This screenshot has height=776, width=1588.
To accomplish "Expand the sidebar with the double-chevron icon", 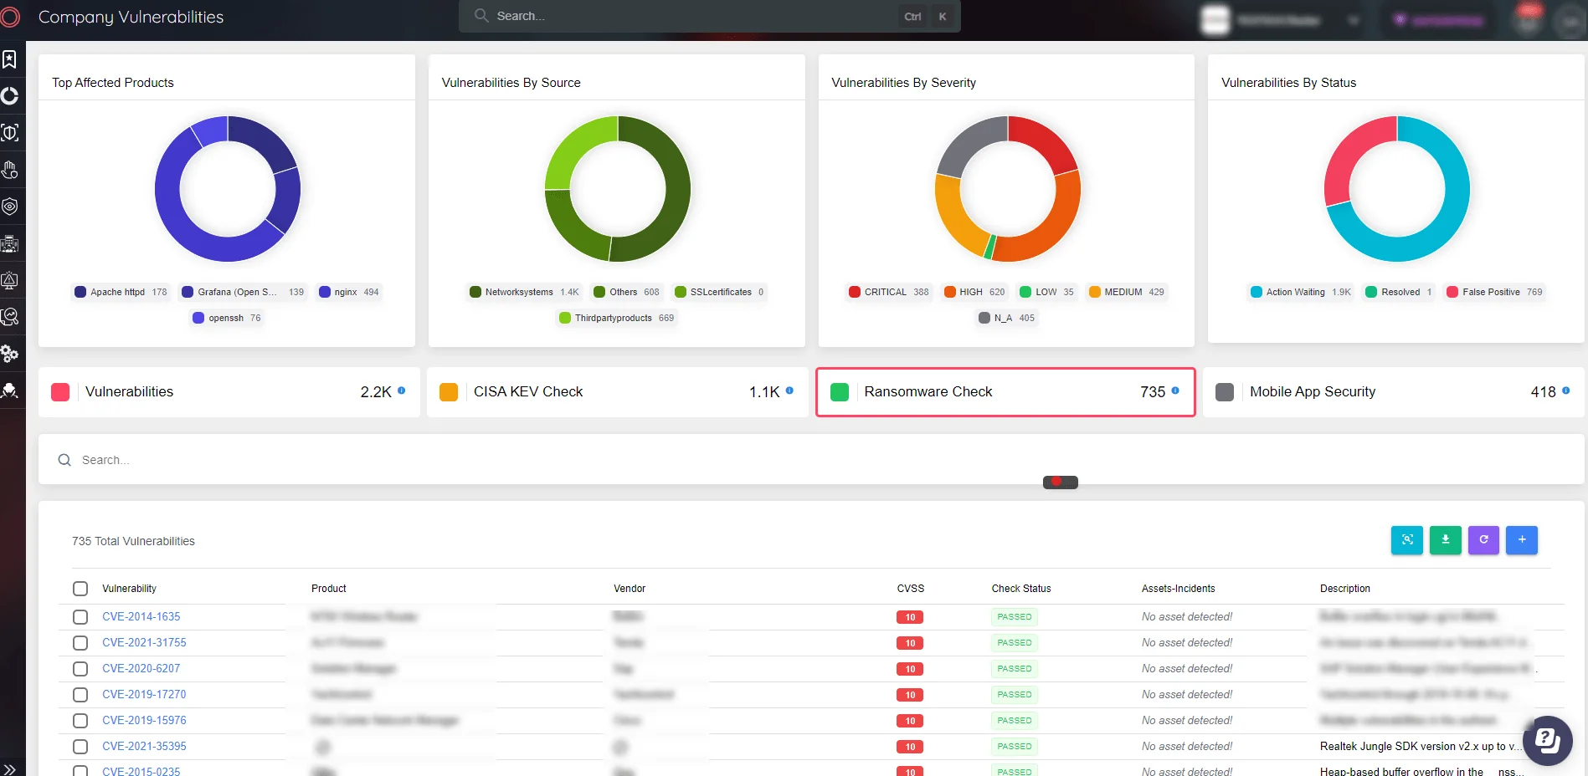I will 10,768.
